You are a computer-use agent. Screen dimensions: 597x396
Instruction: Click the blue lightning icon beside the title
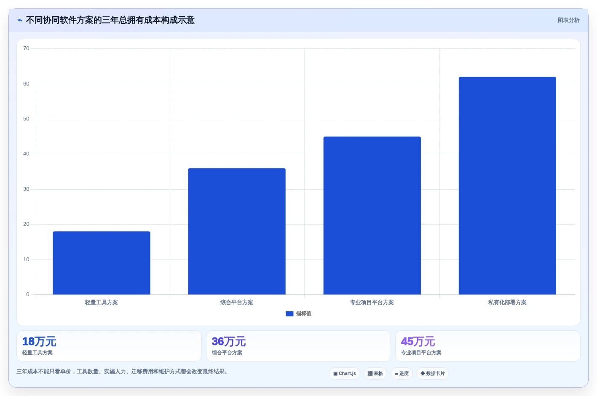click(x=19, y=20)
